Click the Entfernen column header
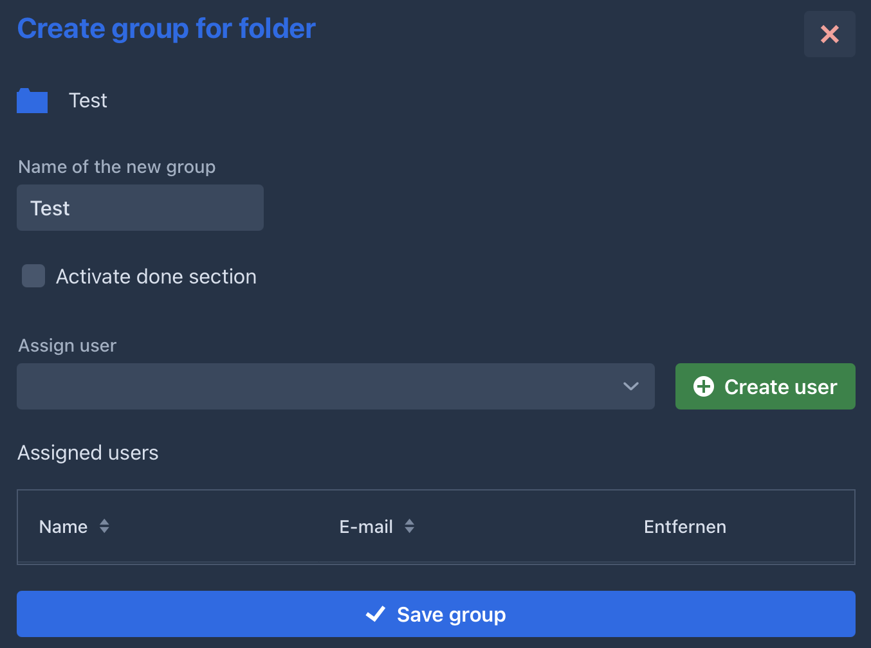Image resolution: width=871 pixels, height=648 pixels. (684, 527)
